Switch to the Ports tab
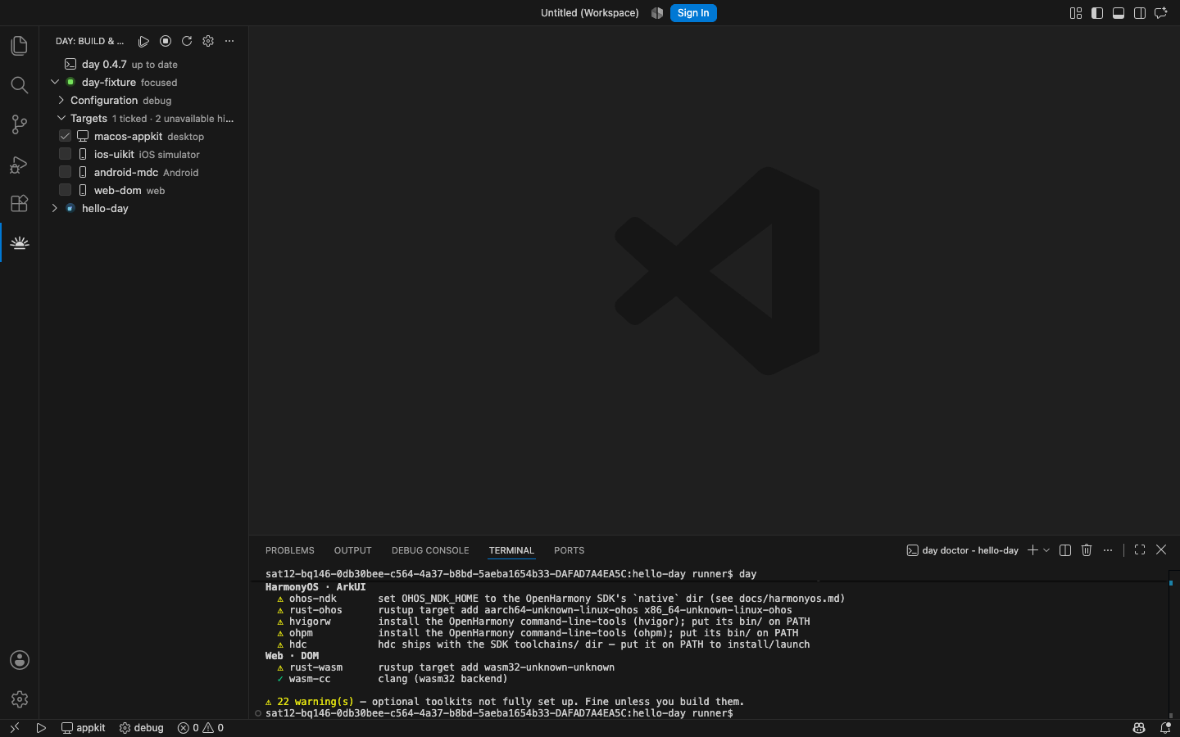This screenshot has height=737, width=1180. click(x=569, y=550)
